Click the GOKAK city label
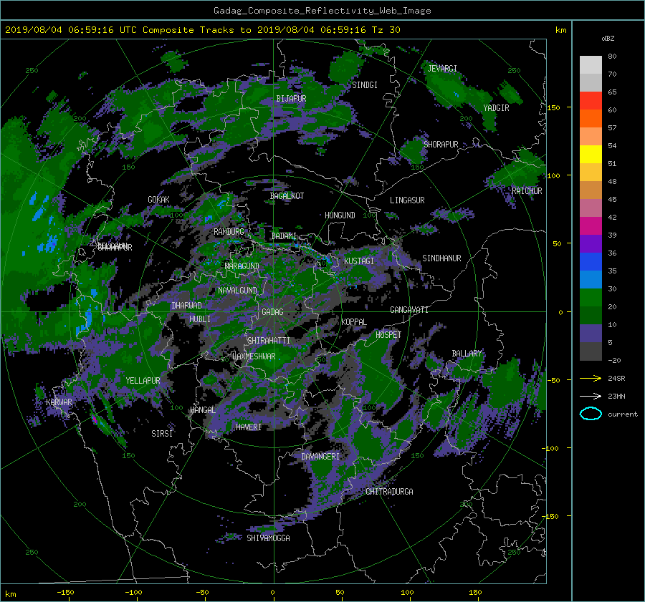 pyautogui.click(x=159, y=199)
